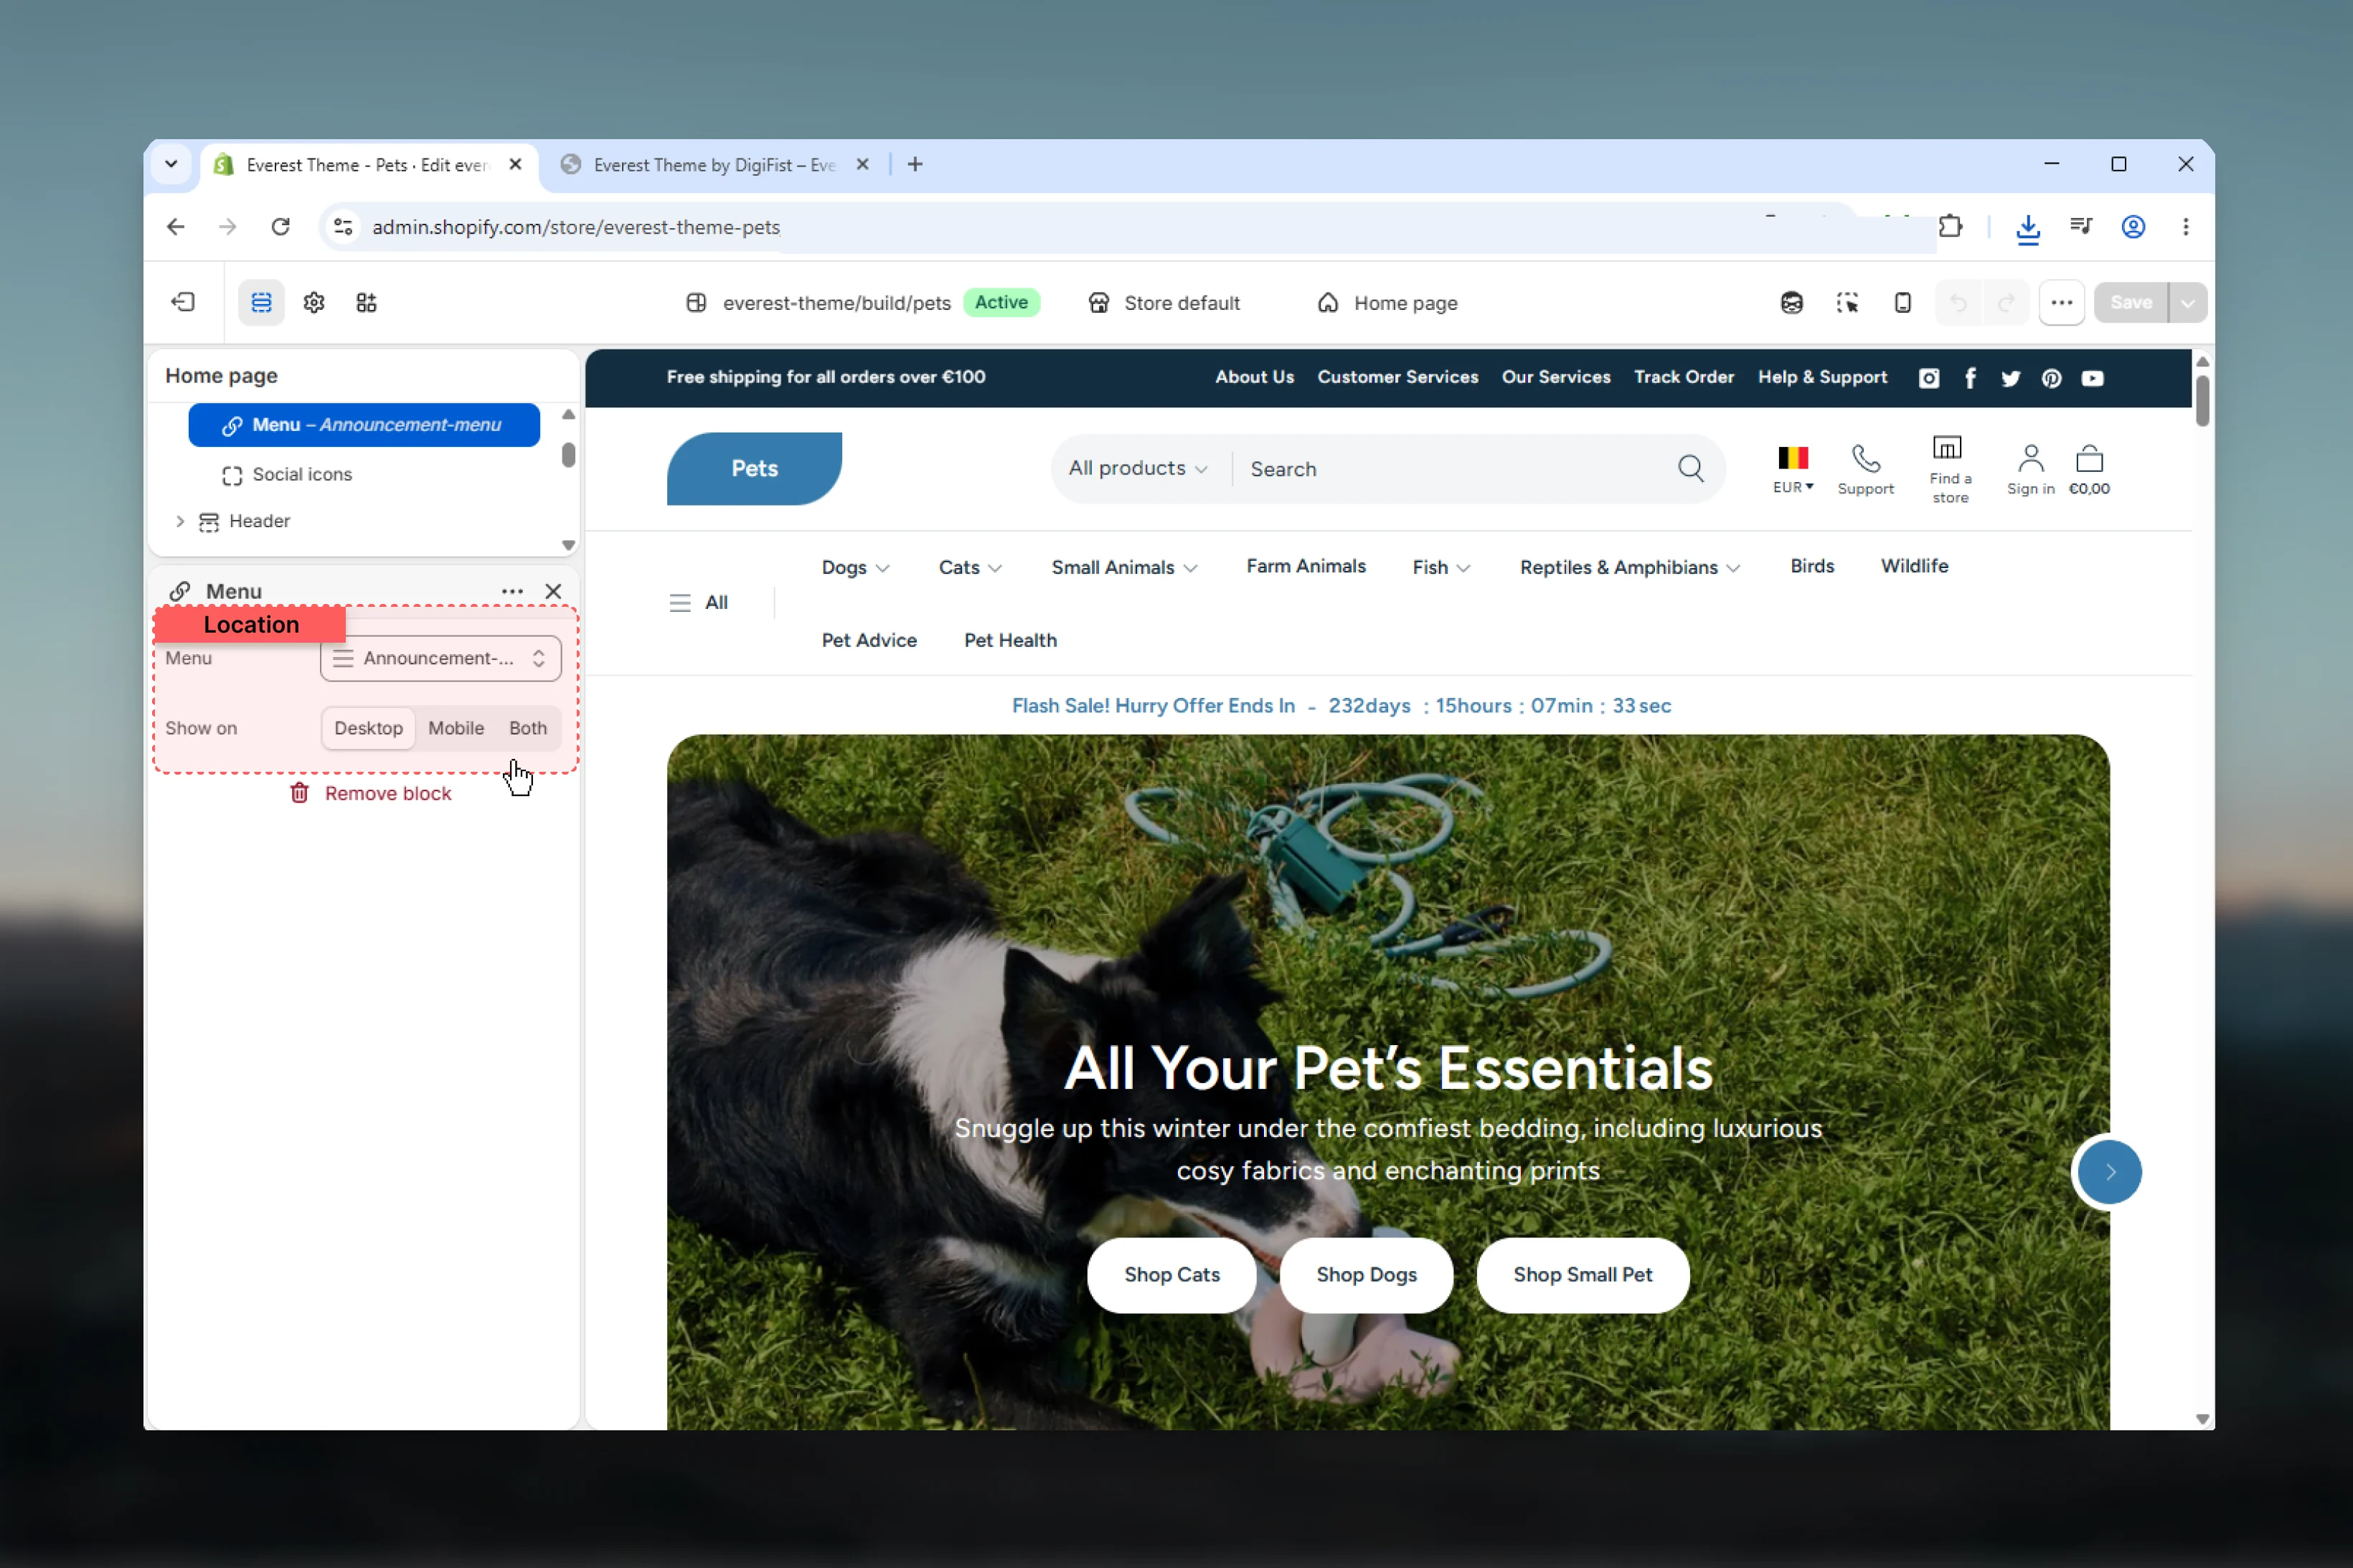Expand the Header section in tree
2353x1568 pixels.
(180, 521)
